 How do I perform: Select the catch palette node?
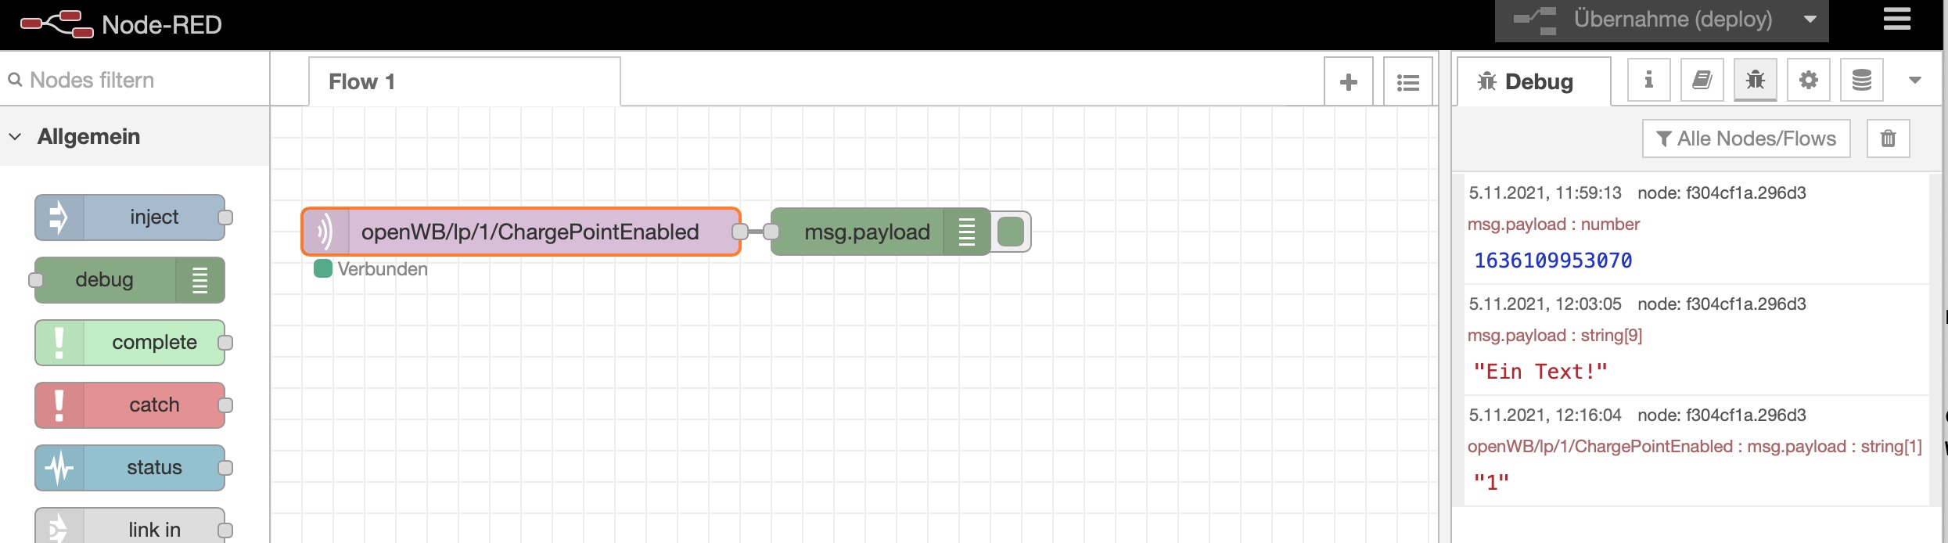pos(130,405)
